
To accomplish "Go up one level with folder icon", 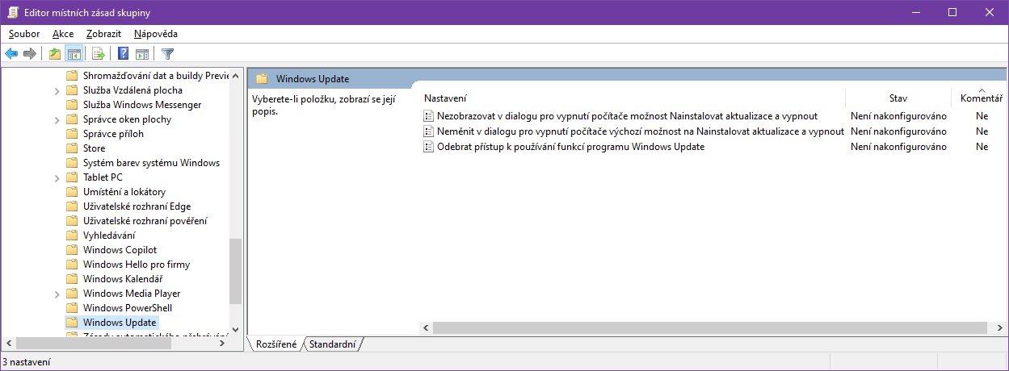I will click(x=55, y=54).
